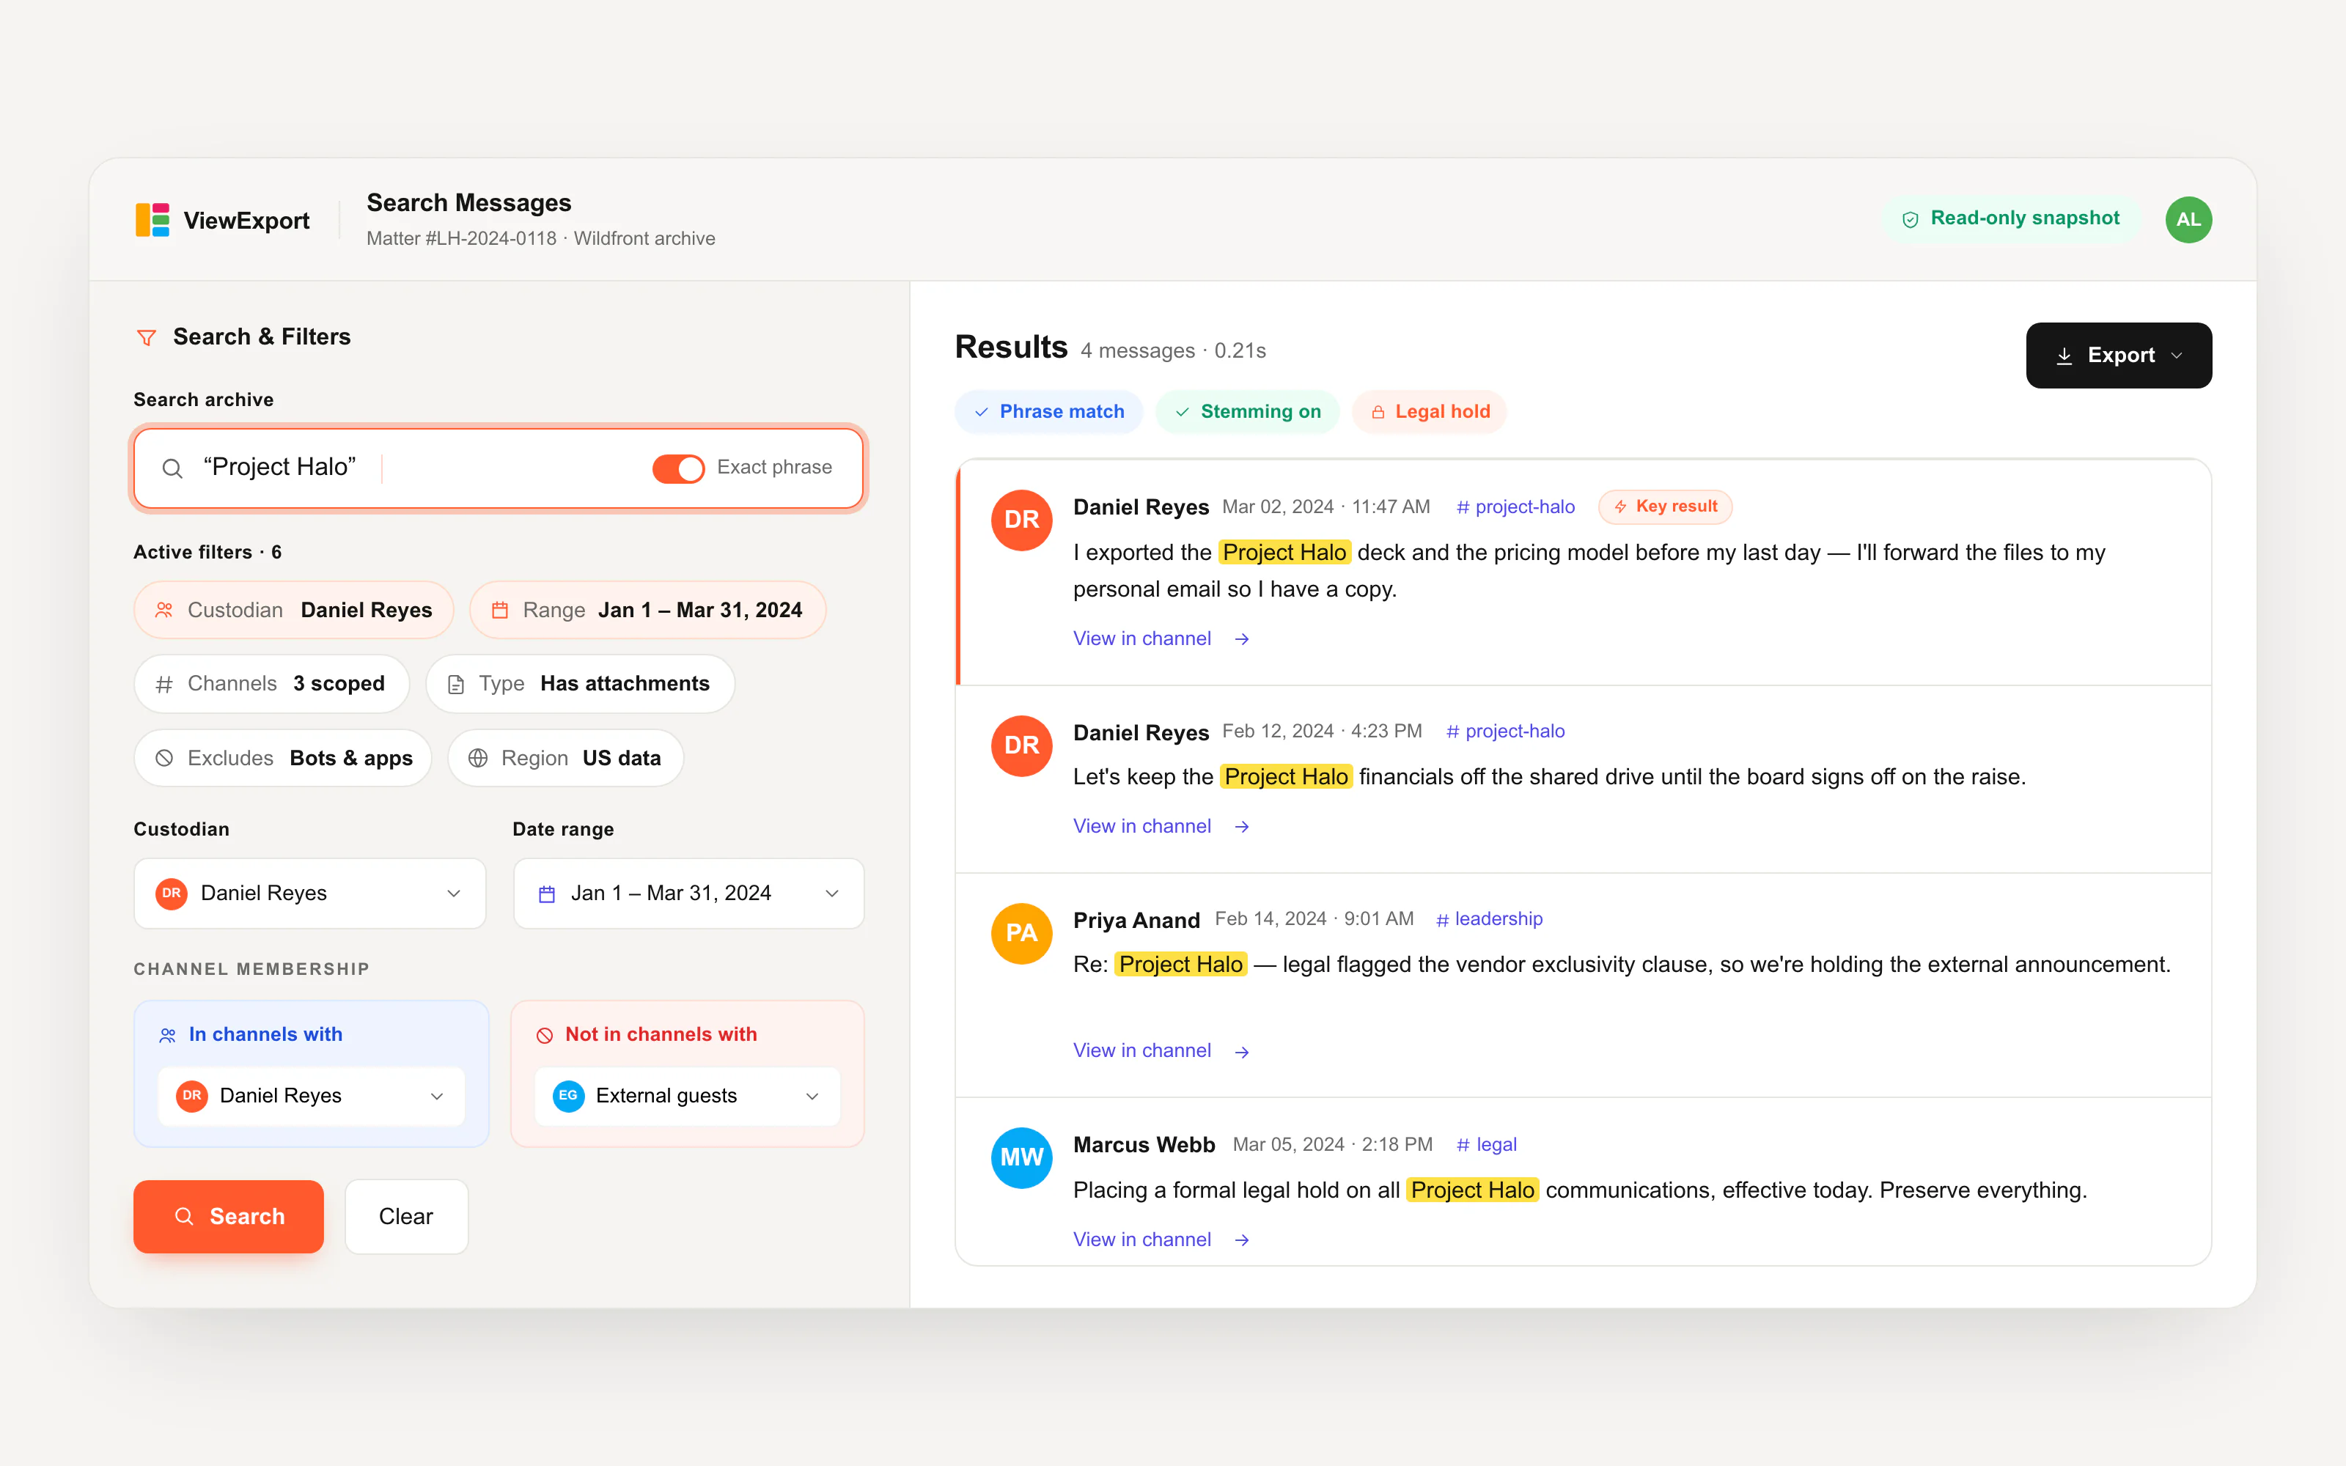This screenshot has width=2346, height=1466.
Task: Click DR avatar on the Mar 02 message
Action: tap(1021, 520)
